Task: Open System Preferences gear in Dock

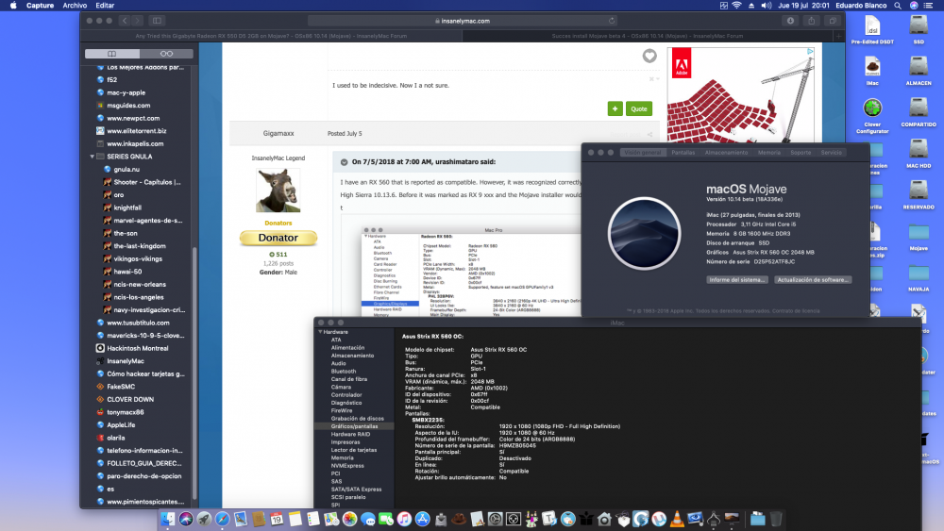Action: (495, 519)
